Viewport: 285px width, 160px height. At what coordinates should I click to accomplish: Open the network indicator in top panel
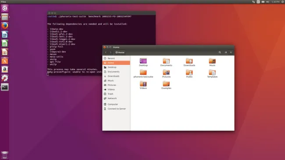point(253,2)
